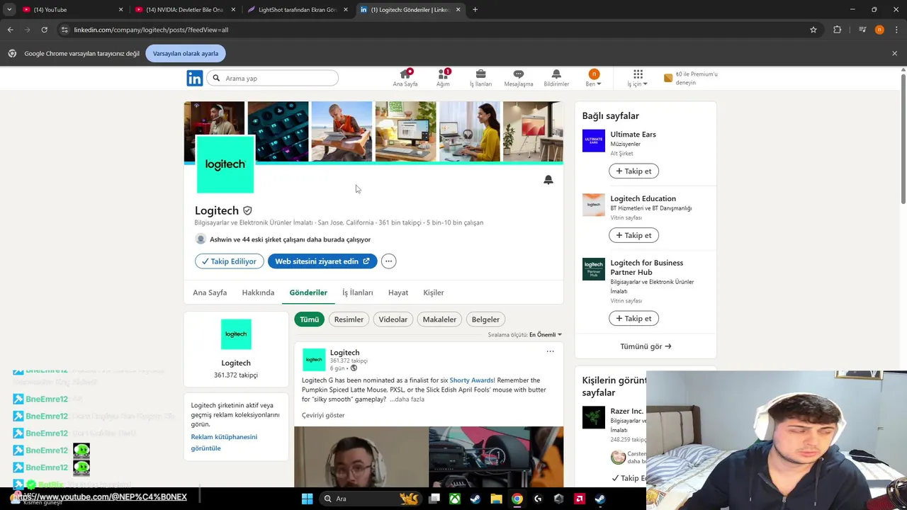Switch to the Hayat tab
The image size is (907, 510).
(398, 293)
